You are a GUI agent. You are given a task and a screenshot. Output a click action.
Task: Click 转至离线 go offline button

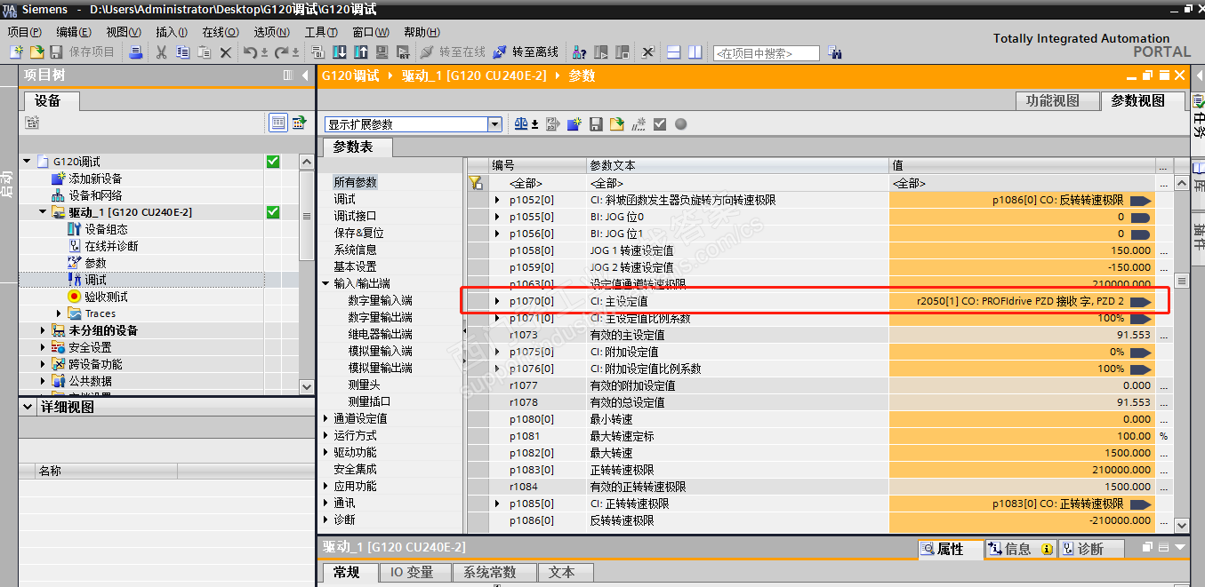click(x=526, y=52)
